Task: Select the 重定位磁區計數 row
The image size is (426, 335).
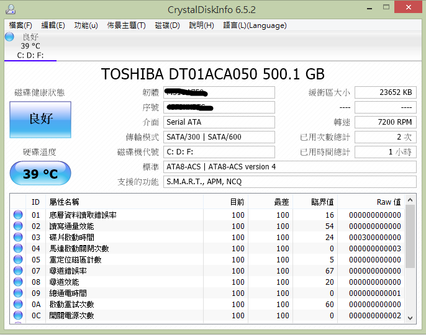Action: point(207,259)
